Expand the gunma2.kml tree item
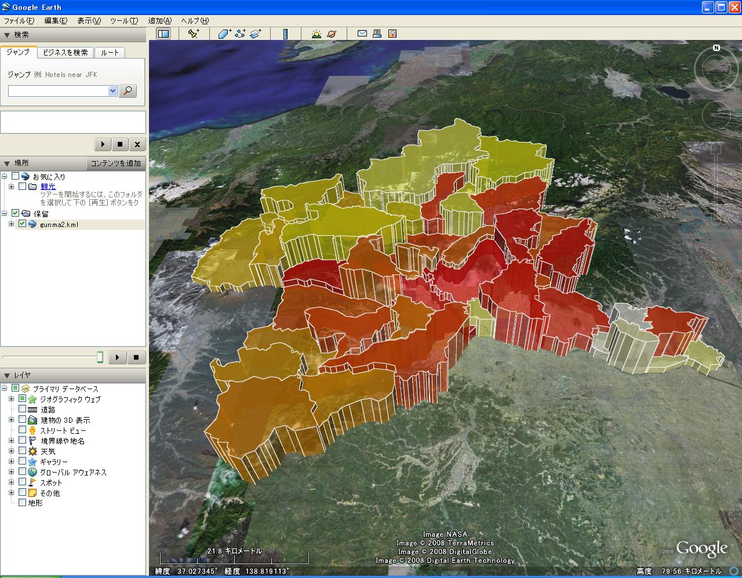This screenshot has height=578, width=742. point(11,224)
